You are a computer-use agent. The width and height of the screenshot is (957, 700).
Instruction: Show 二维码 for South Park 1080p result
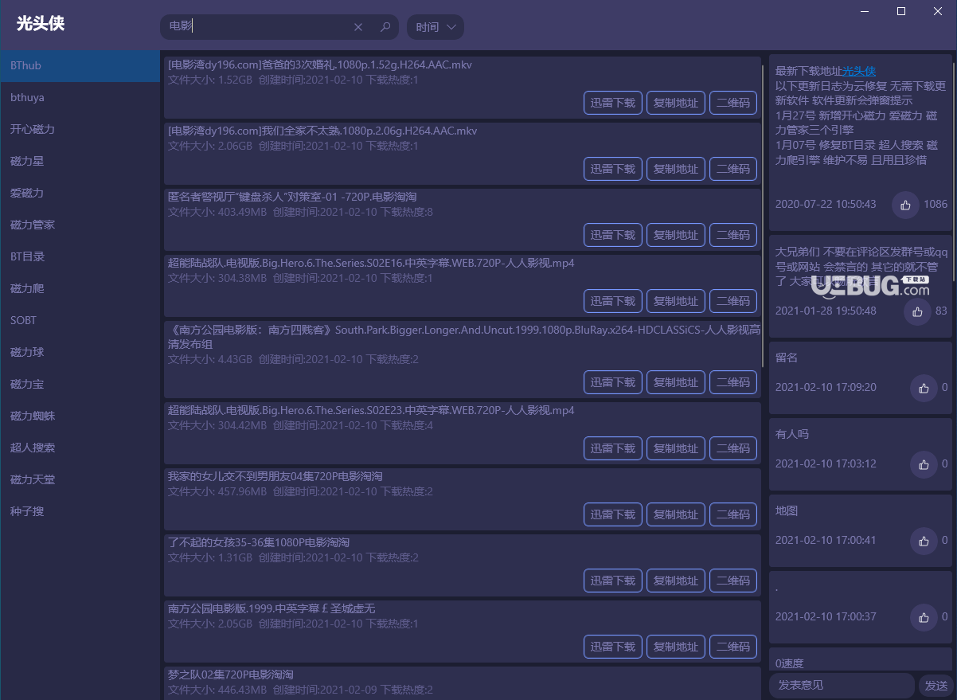[733, 382]
